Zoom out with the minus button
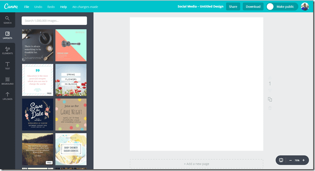 (x=290, y=160)
